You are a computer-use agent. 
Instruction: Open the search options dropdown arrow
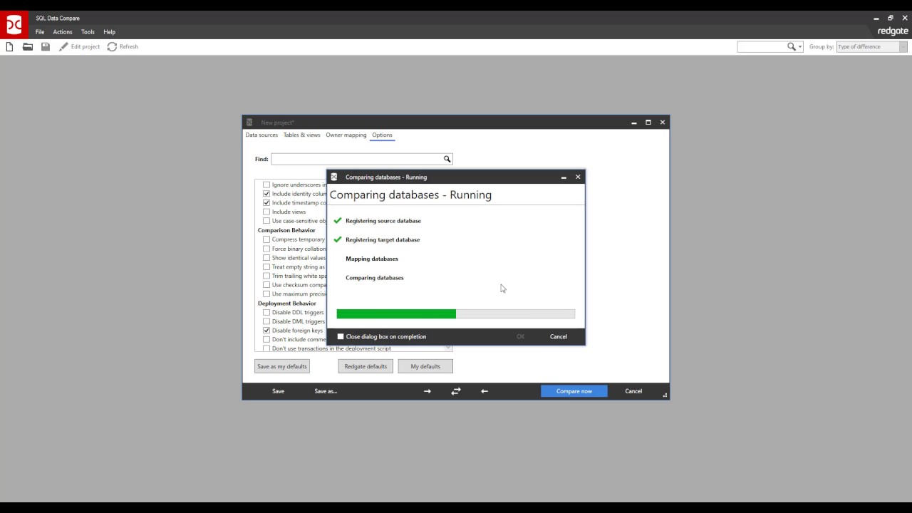pos(800,47)
